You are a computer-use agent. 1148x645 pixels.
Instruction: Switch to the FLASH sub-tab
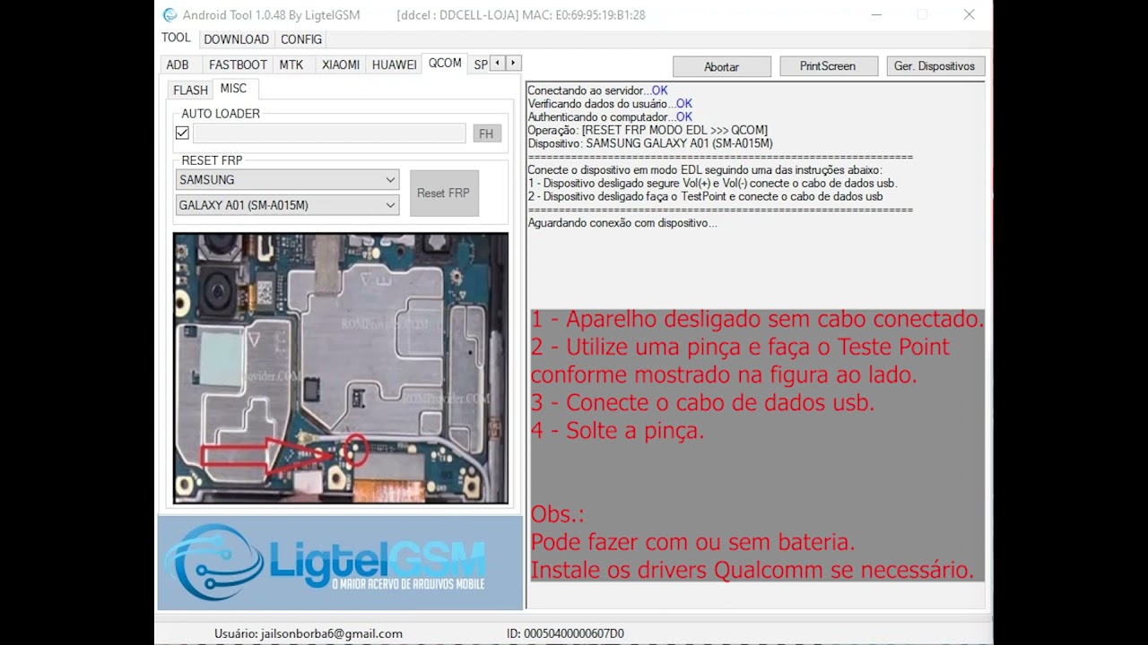pyautogui.click(x=190, y=90)
